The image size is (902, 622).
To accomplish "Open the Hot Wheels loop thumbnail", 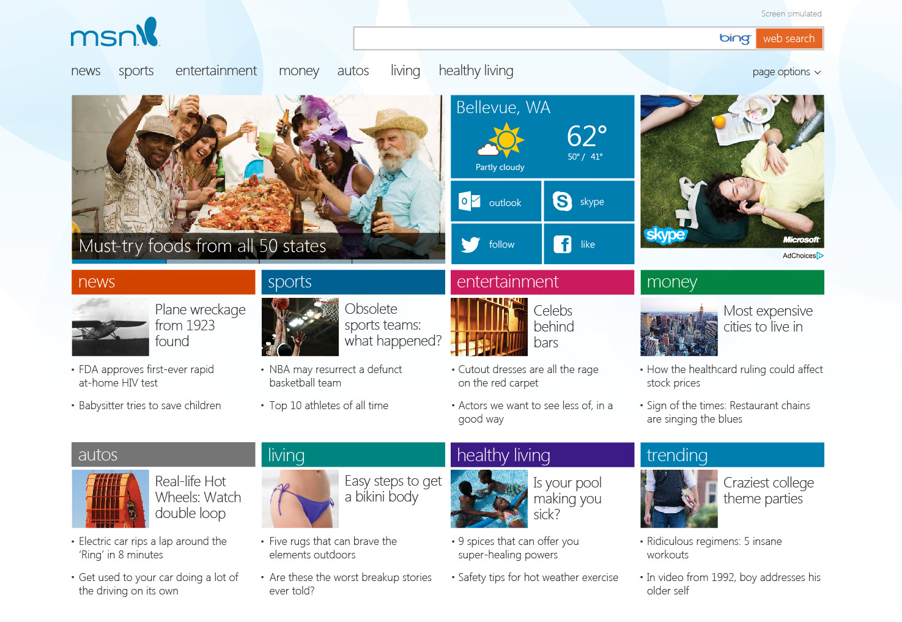I will tap(110, 498).
